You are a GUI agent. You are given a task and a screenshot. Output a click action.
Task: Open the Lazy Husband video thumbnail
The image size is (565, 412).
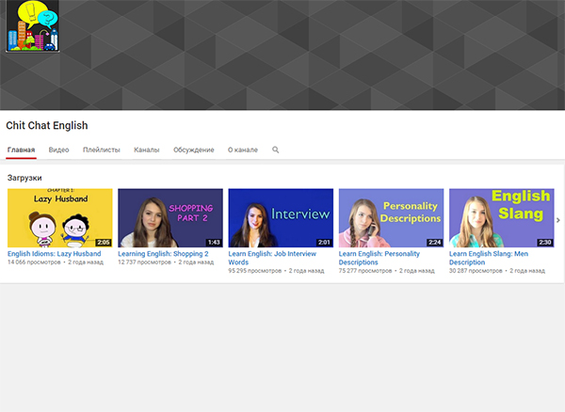pyautogui.click(x=59, y=217)
